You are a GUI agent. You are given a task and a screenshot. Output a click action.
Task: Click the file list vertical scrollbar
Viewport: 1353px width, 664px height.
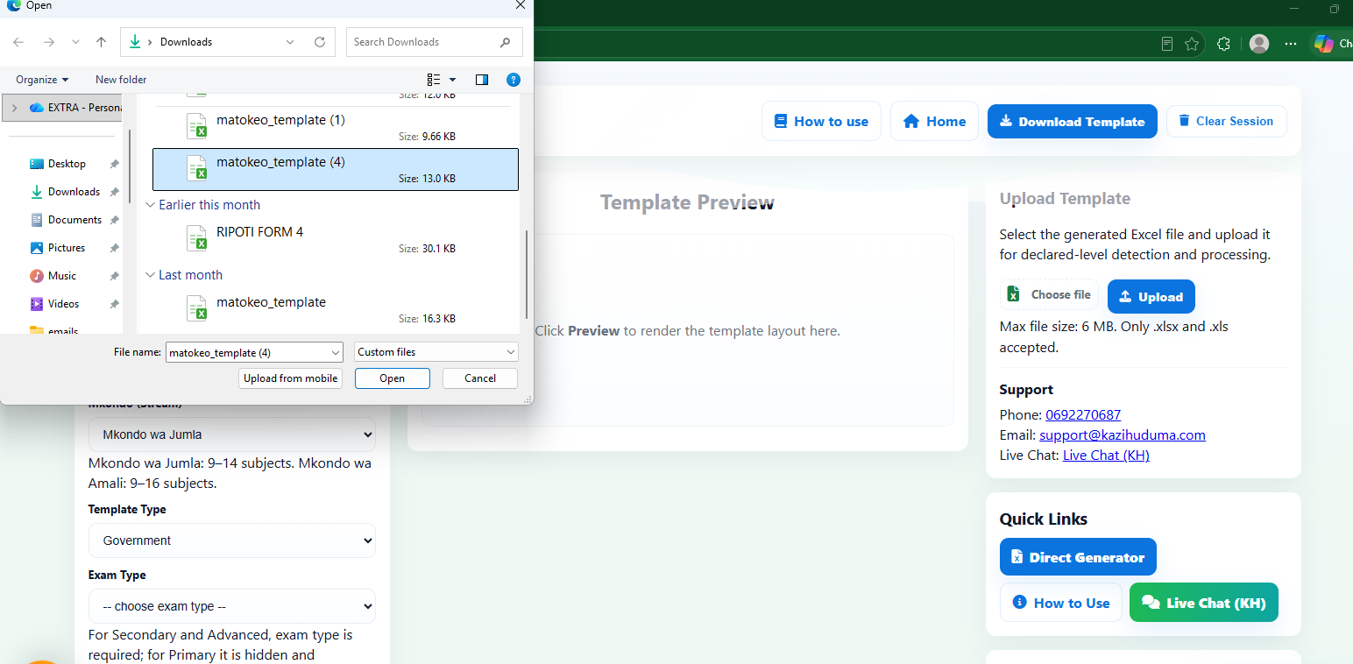pos(526,274)
